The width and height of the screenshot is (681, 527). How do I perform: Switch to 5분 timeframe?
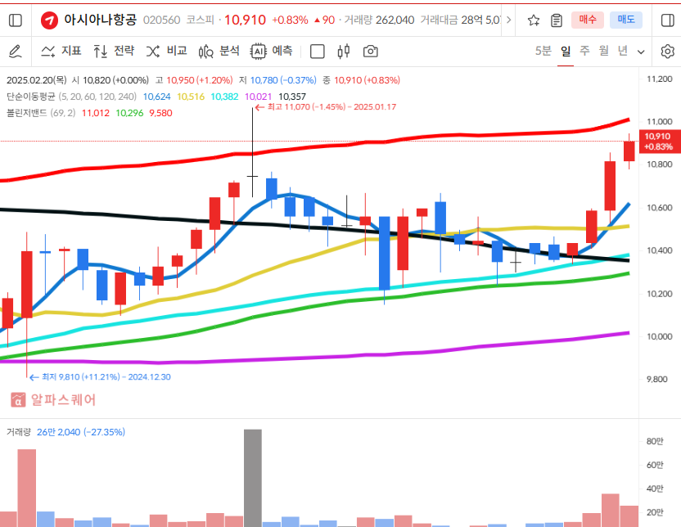click(x=543, y=52)
